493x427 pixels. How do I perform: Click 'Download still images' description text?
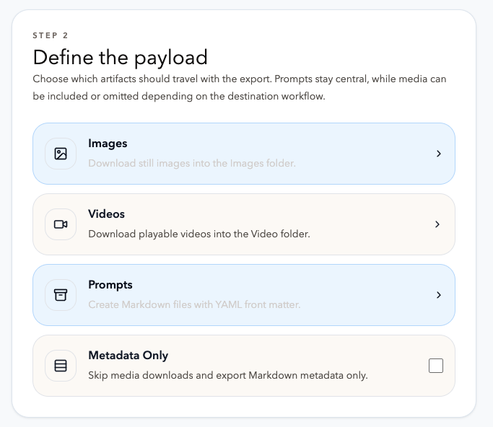(191, 164)
